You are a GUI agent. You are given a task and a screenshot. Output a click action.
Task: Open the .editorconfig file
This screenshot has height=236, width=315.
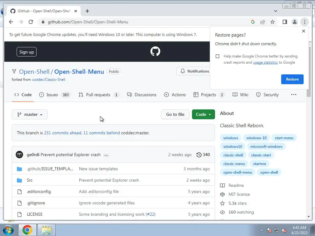coord(39,192)
